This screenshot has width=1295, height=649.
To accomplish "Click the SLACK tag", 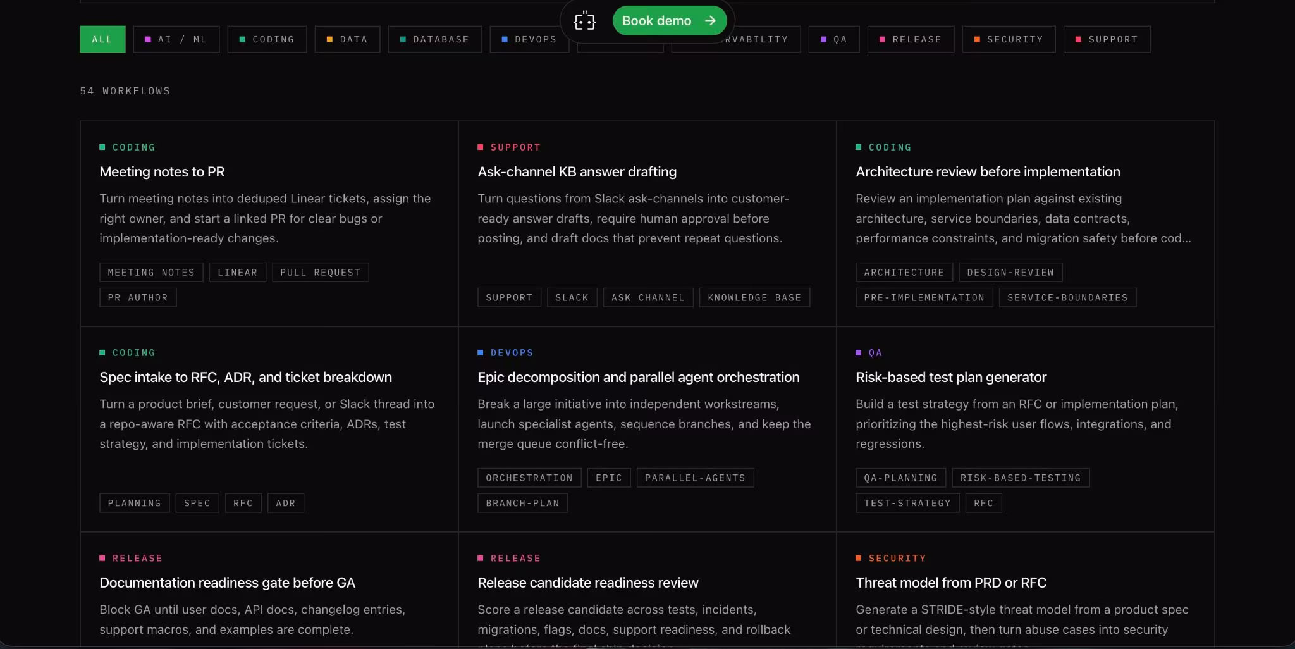I will 572,298.
